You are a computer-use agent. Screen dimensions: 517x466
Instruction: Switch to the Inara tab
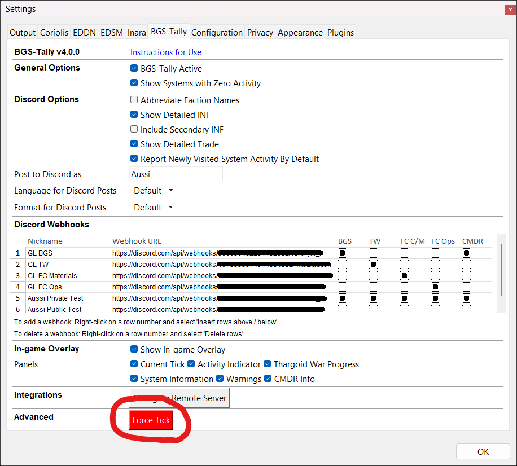click(137, 32)
